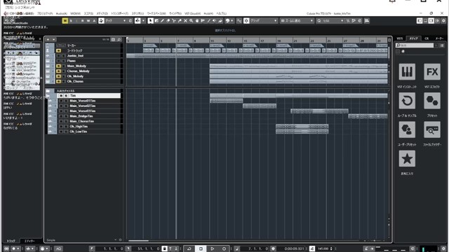Toggle mute on Oh_Chorus track
Screen dimensions: 449x252
58,81
